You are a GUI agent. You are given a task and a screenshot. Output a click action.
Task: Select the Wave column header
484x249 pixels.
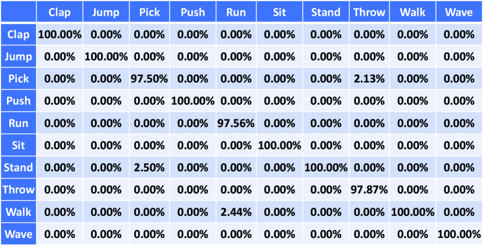point(458,12)
